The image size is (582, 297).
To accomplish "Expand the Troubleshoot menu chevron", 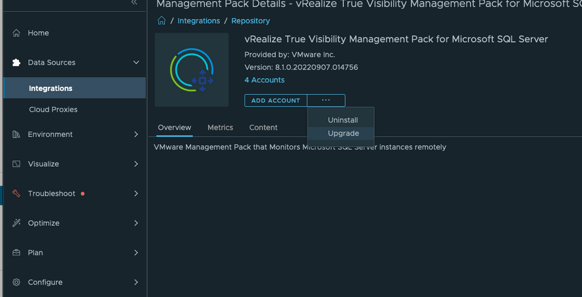I will tap(136, 194).
